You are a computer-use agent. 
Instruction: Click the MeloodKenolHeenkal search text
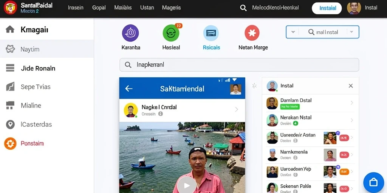(276, 8)
